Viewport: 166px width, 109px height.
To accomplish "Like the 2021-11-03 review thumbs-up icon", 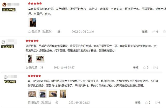I will pos(144,67).
